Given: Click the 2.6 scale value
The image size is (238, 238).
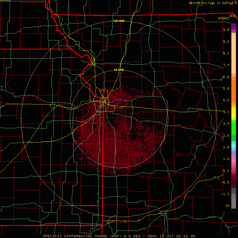Looking at the screenshot, I should pos(226,135).
